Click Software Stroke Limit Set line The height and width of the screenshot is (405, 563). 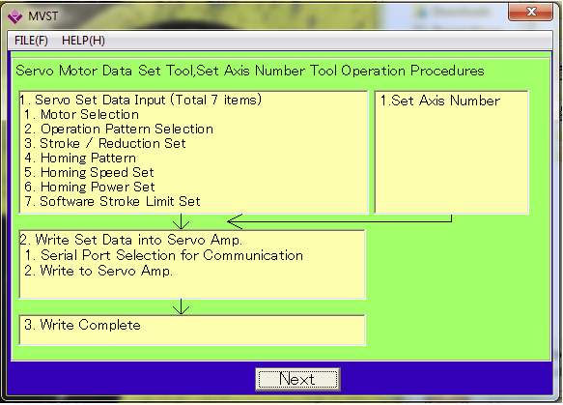[112, 201]
